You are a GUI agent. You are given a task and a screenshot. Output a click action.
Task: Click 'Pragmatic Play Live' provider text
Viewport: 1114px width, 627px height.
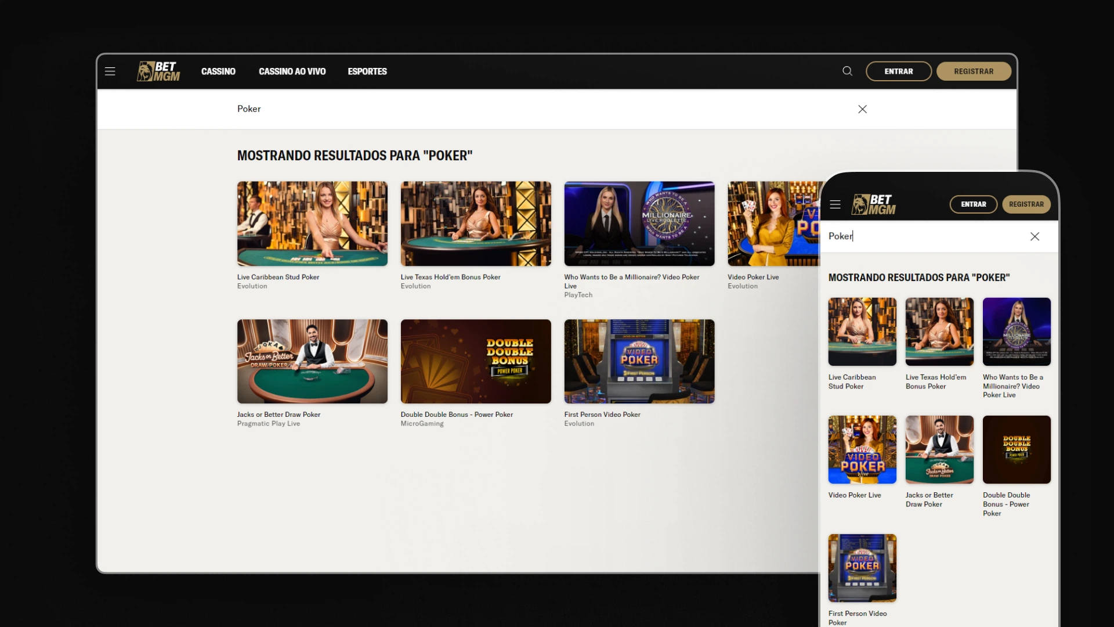(269, 424)
